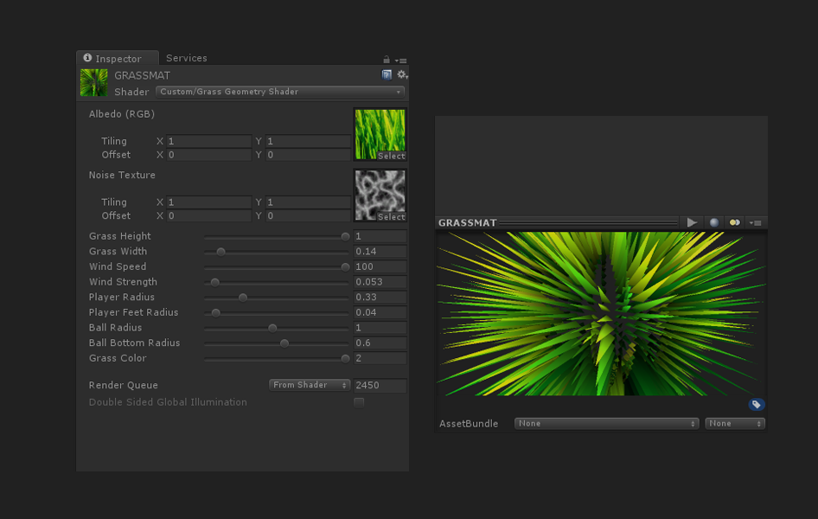Click the GRASSMAT material thumbnail icon

(94, 83)
